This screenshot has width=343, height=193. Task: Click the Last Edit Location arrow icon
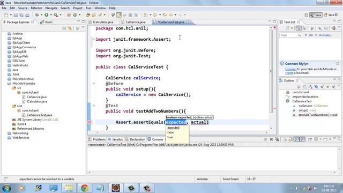(x=165, y=15)
